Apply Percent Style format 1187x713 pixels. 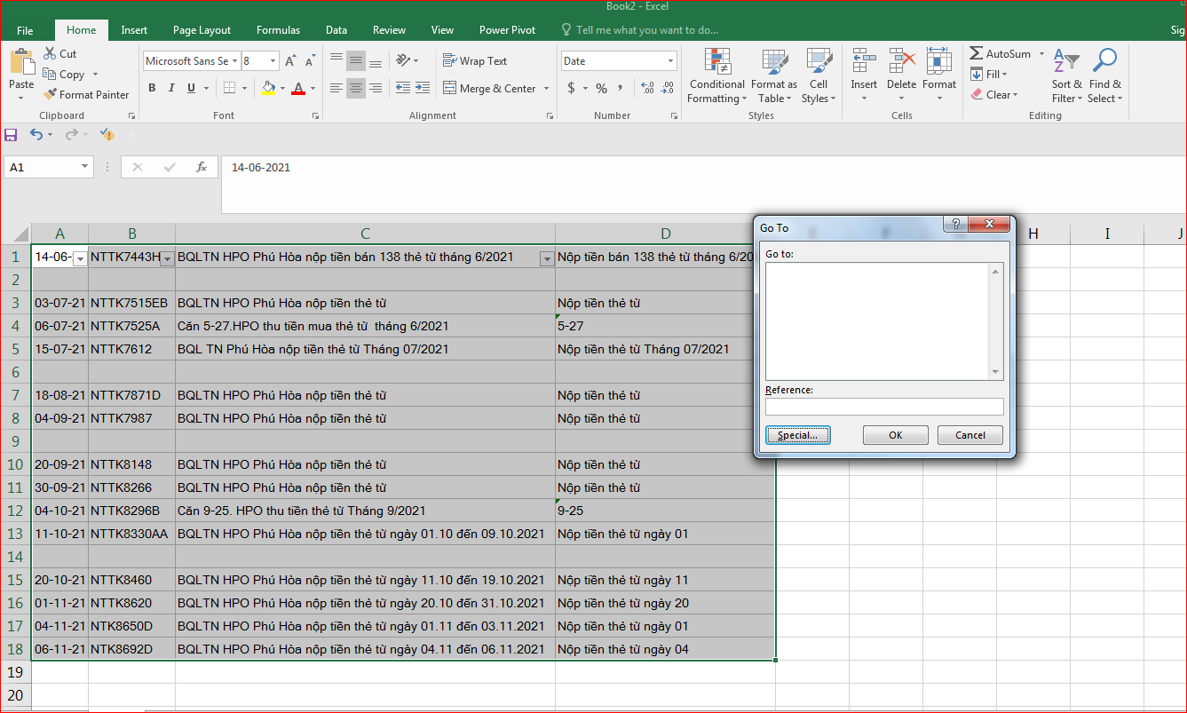[601, 88]
